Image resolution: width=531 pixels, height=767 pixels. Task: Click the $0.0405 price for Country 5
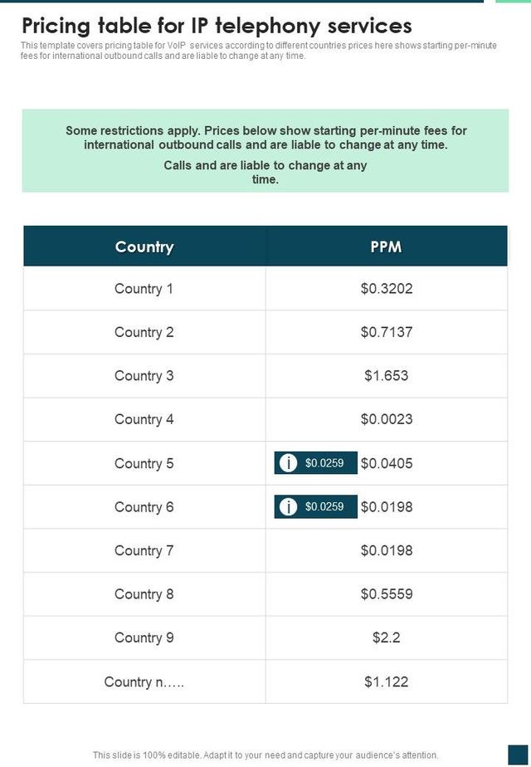(387, 463)
